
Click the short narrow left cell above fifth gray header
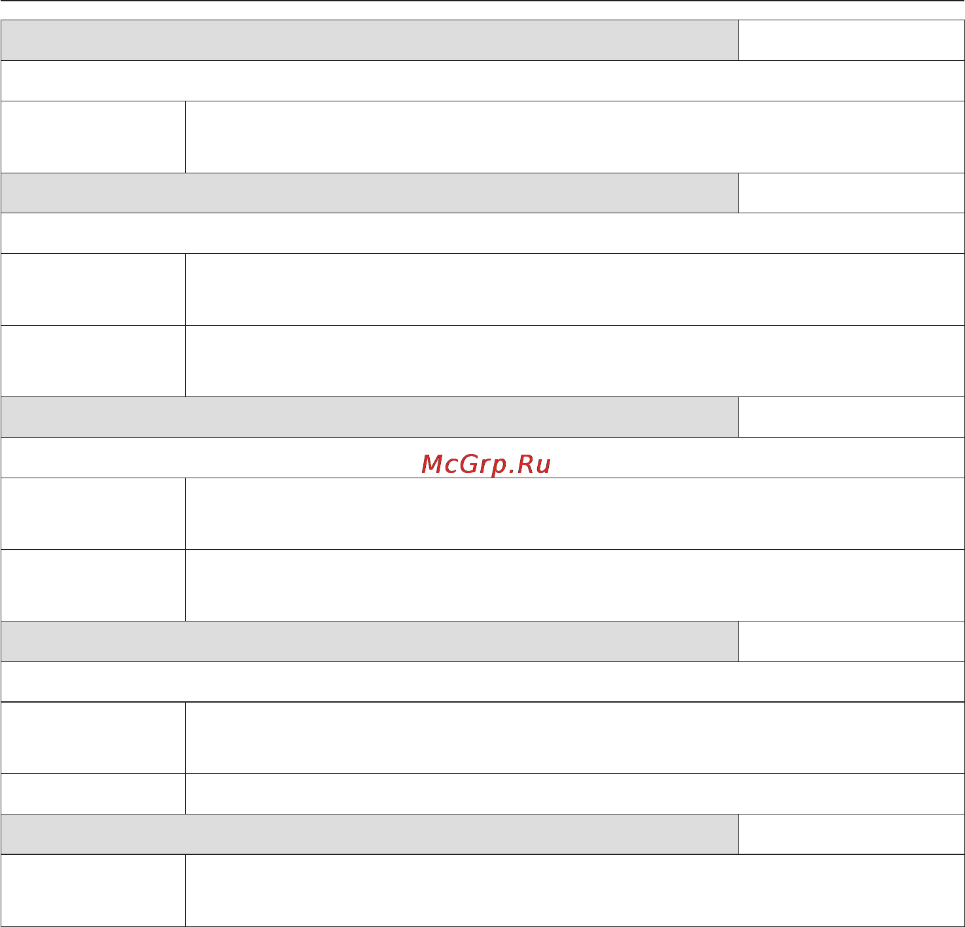pos(93,794)
